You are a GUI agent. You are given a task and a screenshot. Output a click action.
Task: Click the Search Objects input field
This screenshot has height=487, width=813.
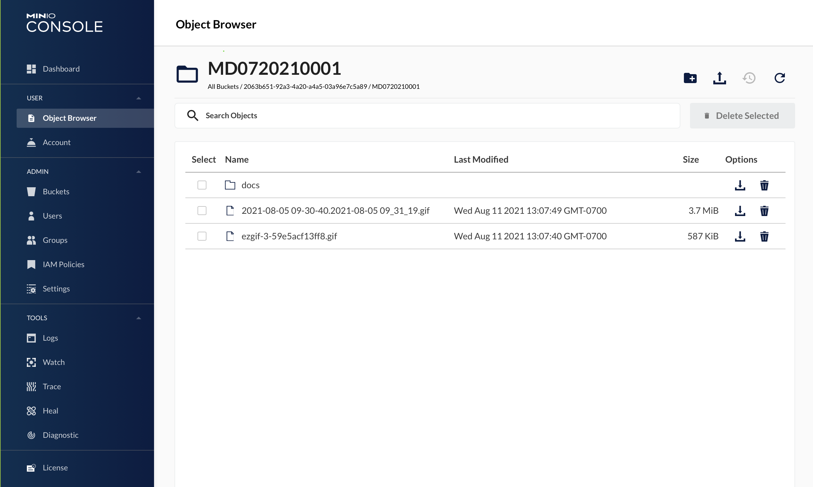[x=427, y=115]
